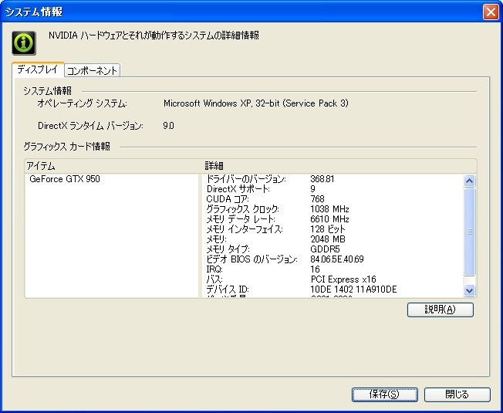The width and height of the screenshot is (503, 413).
Task: Click the green NVIDIA info icon
Action: (24, 43)
